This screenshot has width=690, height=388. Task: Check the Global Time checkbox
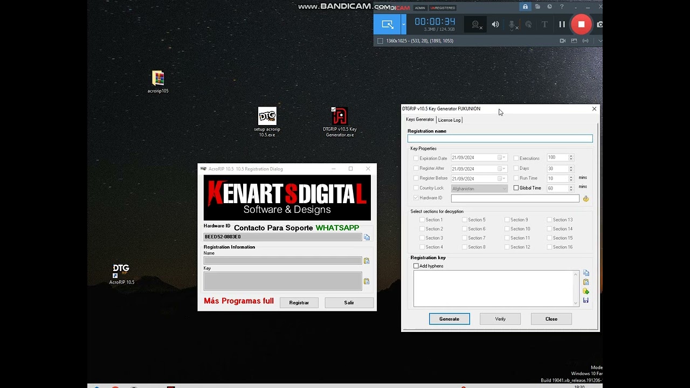click(516, 188)
